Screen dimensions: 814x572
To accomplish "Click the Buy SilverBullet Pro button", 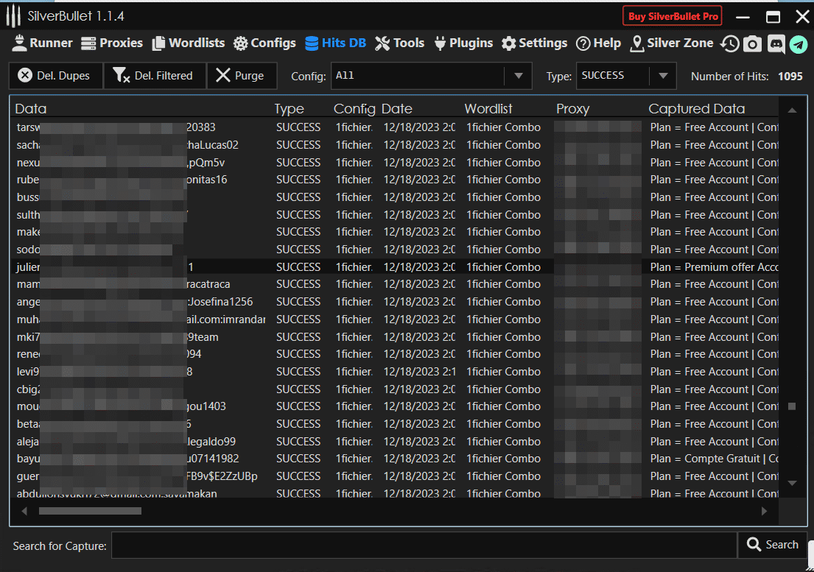I will [673, 16].
